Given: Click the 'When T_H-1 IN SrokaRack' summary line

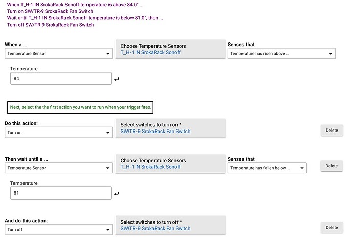Looking at the screenshot, I should 75,5.
